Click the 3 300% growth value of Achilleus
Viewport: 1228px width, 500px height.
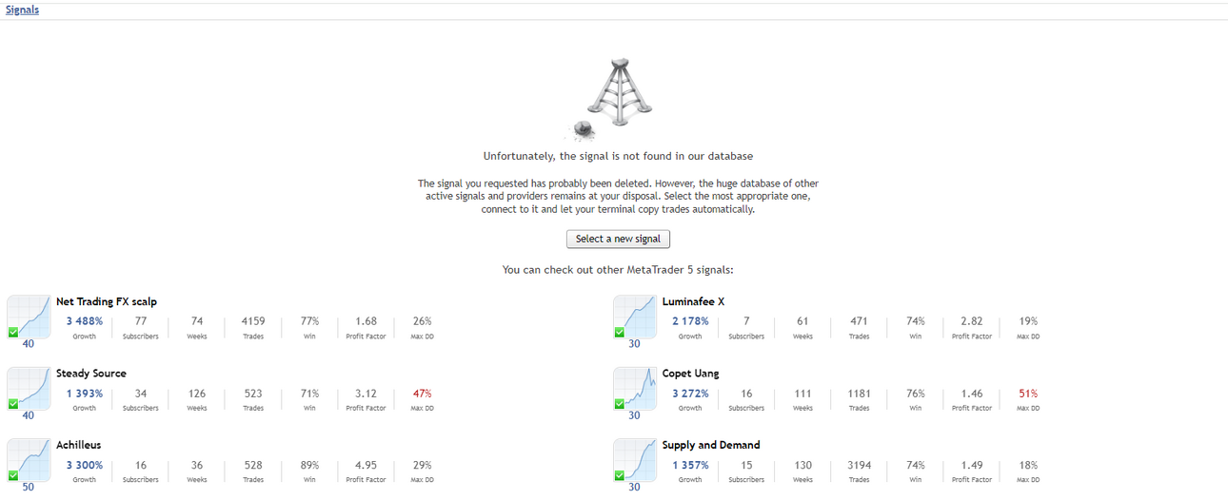tap(85, 465)
